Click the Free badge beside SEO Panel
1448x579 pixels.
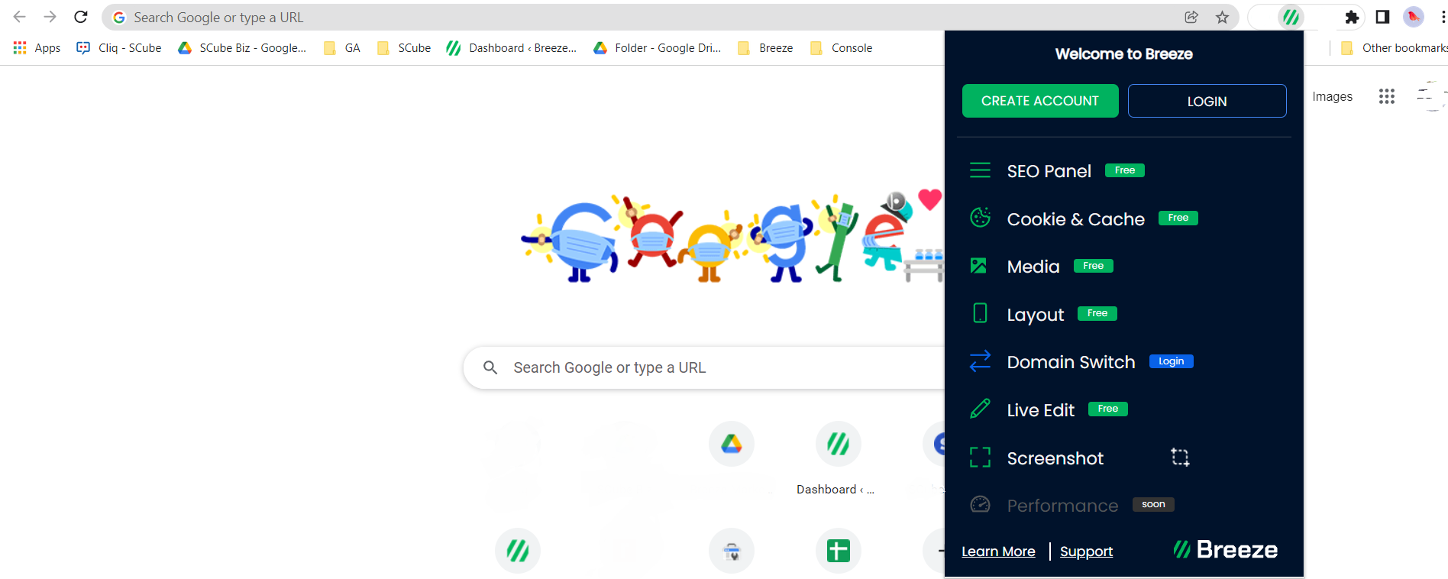click(x=1125, y=170)
